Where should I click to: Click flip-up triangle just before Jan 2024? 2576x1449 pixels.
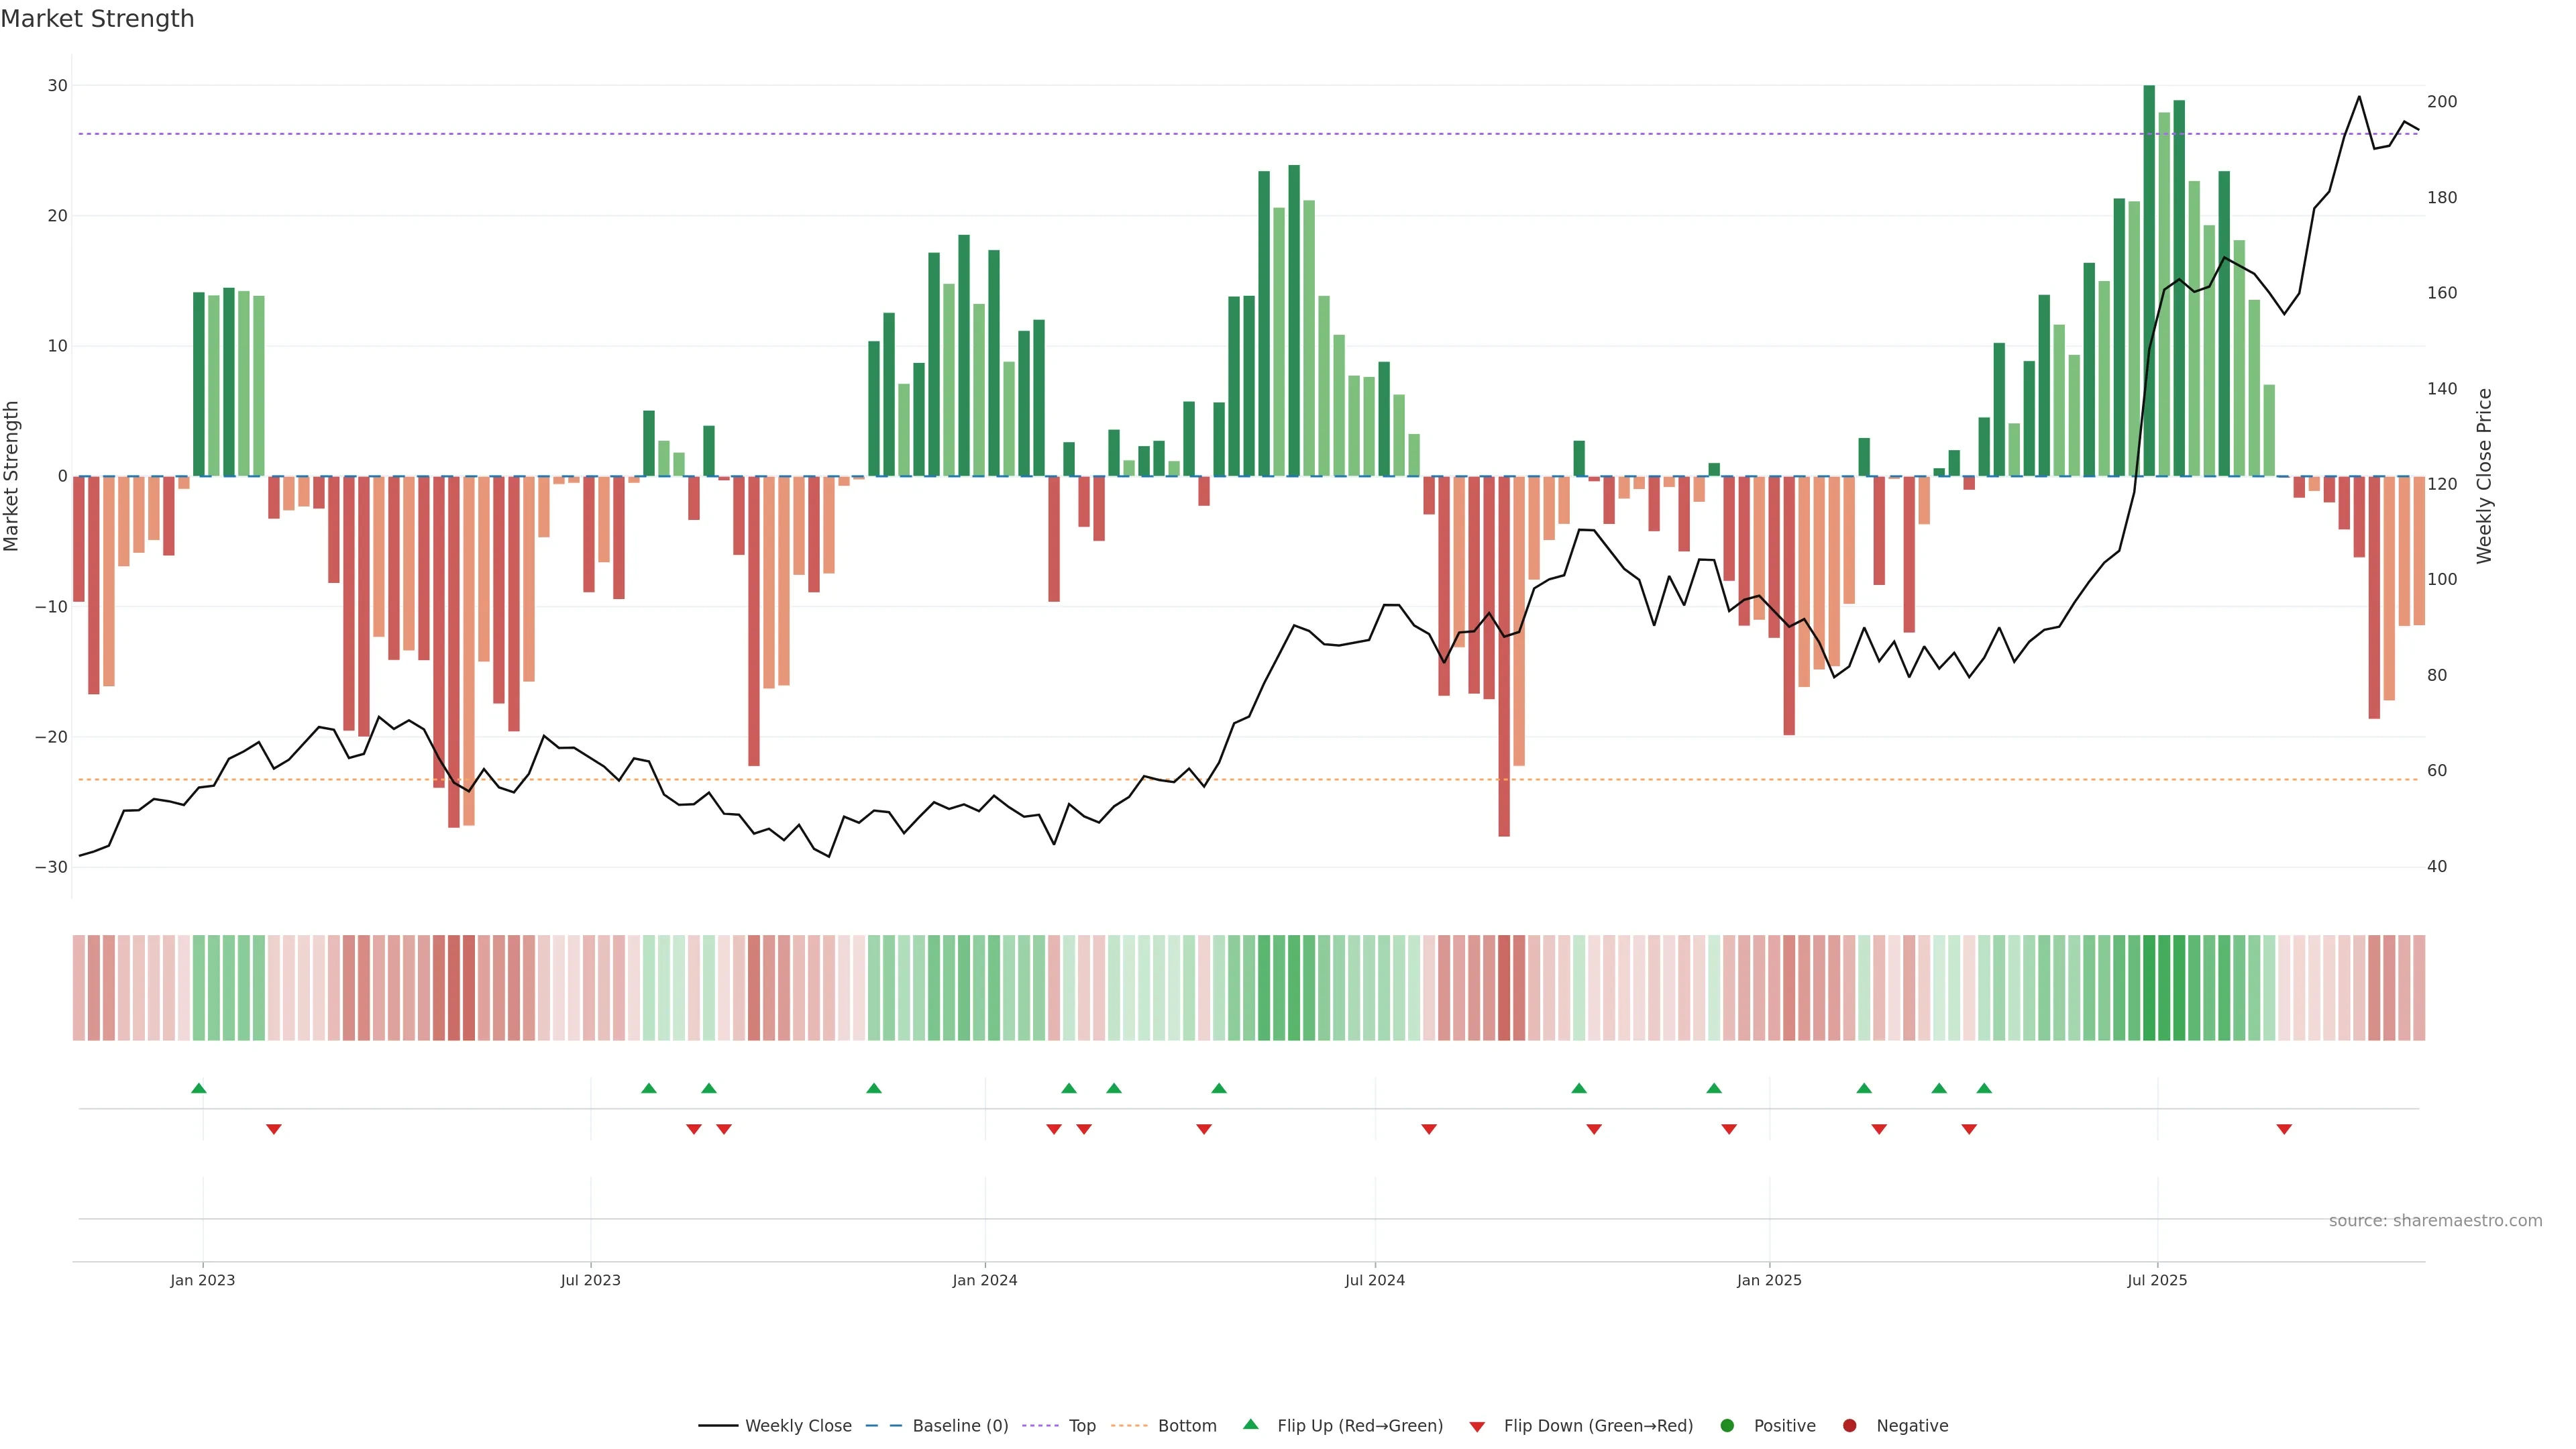(x=874, y=1088)
